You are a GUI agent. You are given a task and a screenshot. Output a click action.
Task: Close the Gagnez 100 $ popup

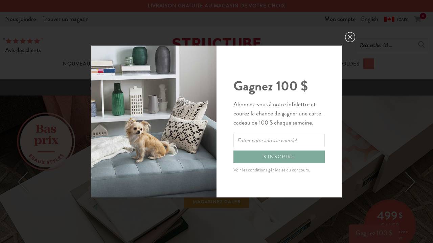click(x=350, y=37)
